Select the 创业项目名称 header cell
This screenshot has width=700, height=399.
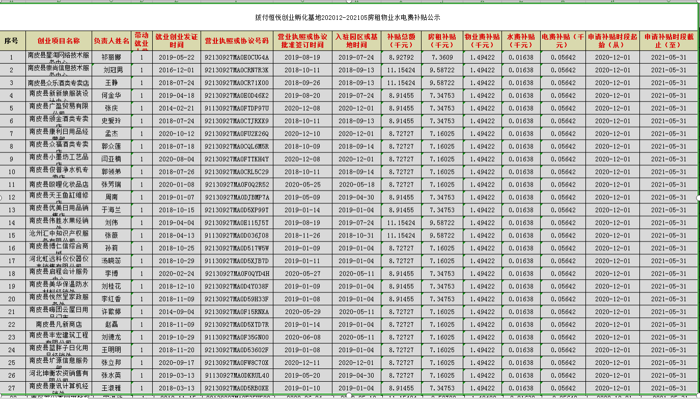click(59, 40)
